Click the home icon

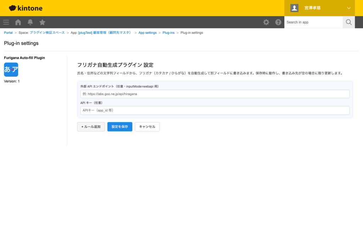coord(18,22)
